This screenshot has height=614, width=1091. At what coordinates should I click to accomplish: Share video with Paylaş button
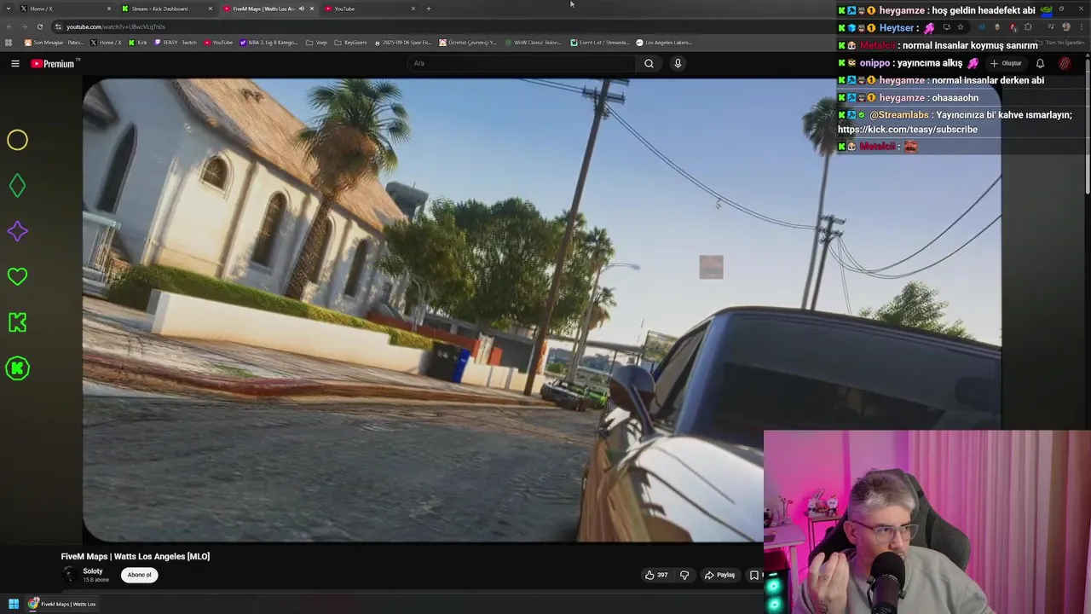(719, 575)
